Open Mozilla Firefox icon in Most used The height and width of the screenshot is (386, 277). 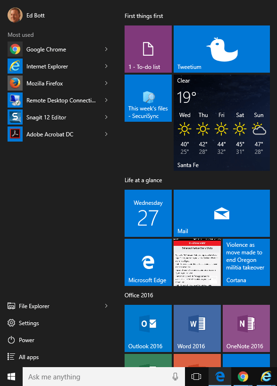tap(15, 83)
